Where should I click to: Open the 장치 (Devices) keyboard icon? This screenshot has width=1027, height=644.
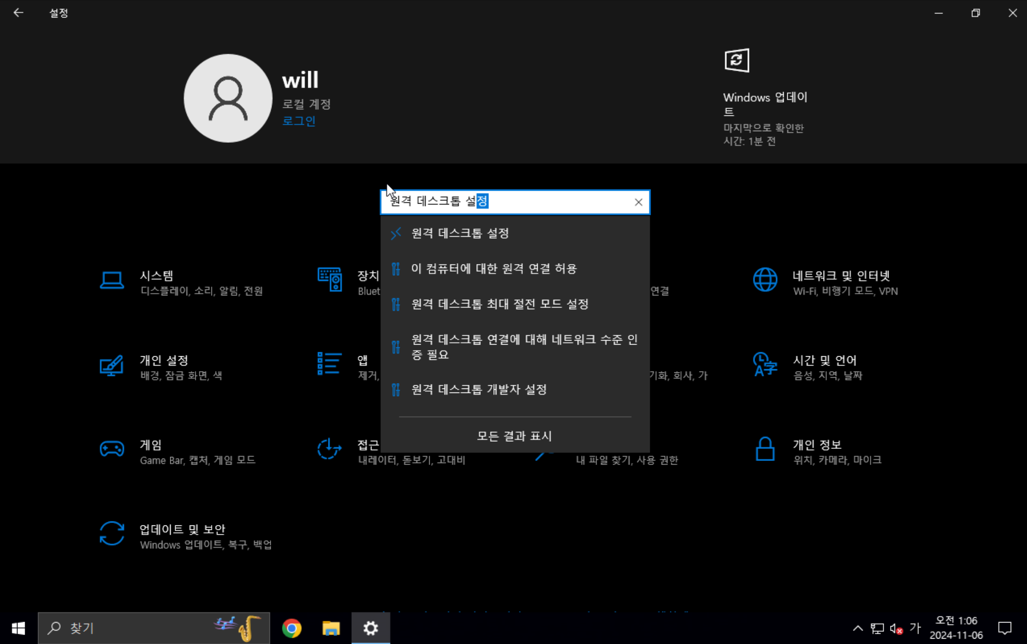click(x=330, y=279)
